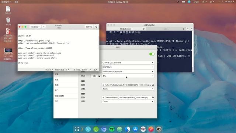Viewport: 236px width, 133px height.
Task: Open the tab.txt file on the desktop
Action: [x=8, y=10]
